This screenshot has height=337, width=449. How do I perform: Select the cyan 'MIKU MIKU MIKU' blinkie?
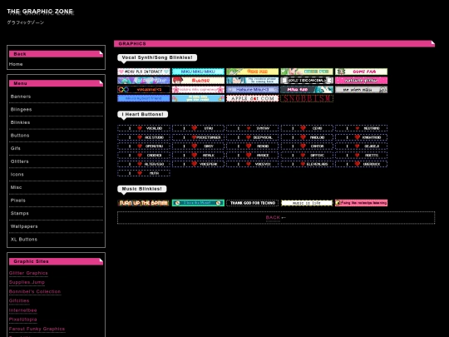[x=198, y=72]
